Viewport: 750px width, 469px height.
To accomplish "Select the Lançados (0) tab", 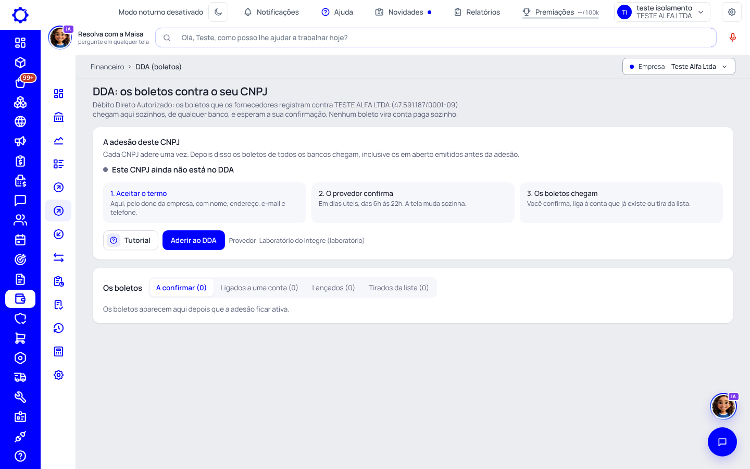I will click(x=333, y=288).
